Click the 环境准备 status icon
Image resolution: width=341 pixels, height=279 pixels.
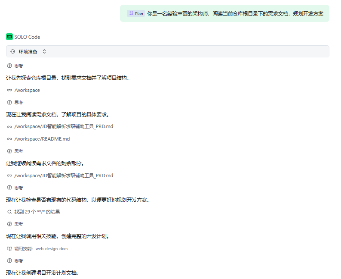tap(12, 51)
